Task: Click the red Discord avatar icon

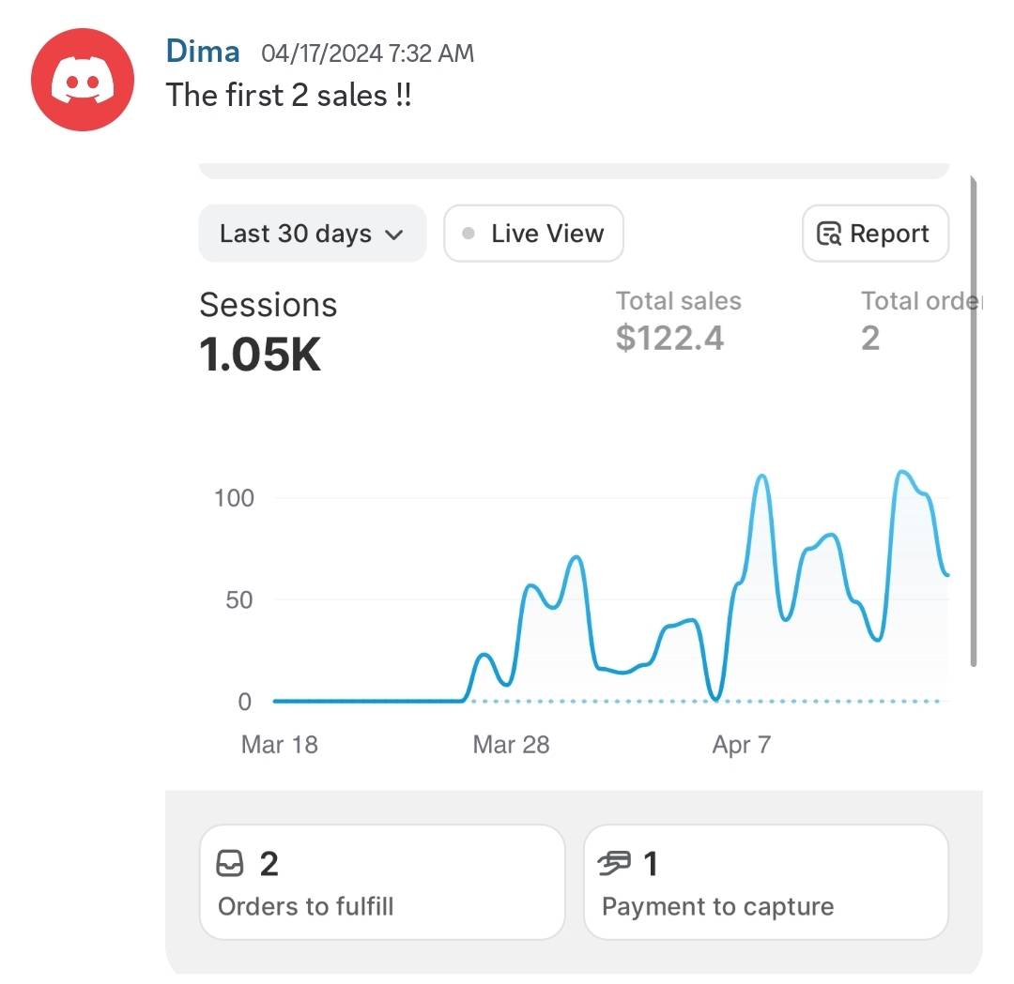Action: tap(83, 81)
